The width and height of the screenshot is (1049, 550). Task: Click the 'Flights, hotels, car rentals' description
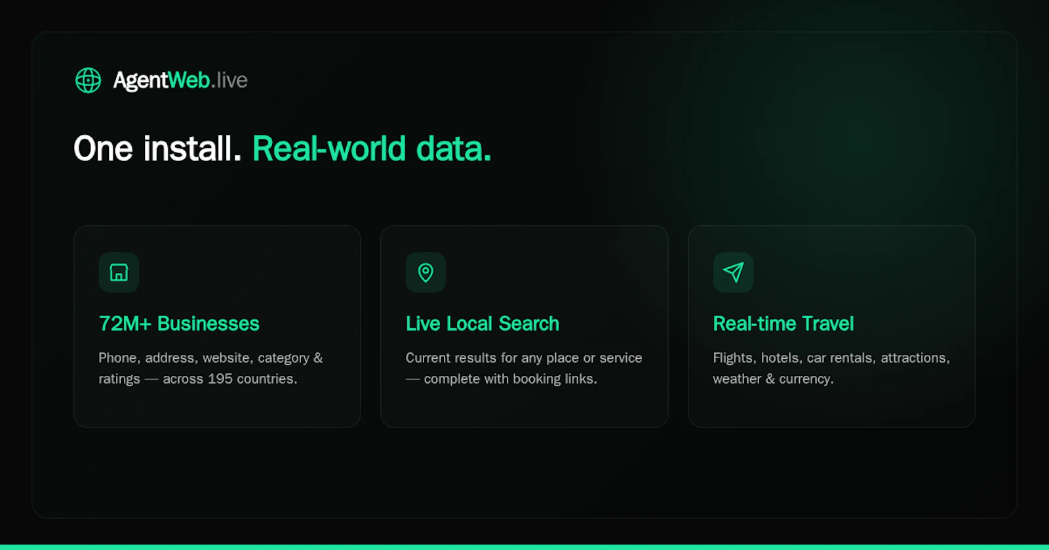(831, 368)
